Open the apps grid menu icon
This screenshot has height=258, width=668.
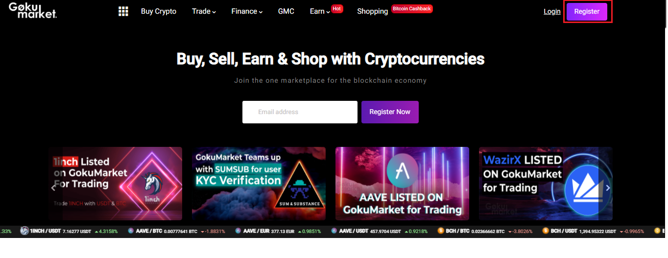123,11
